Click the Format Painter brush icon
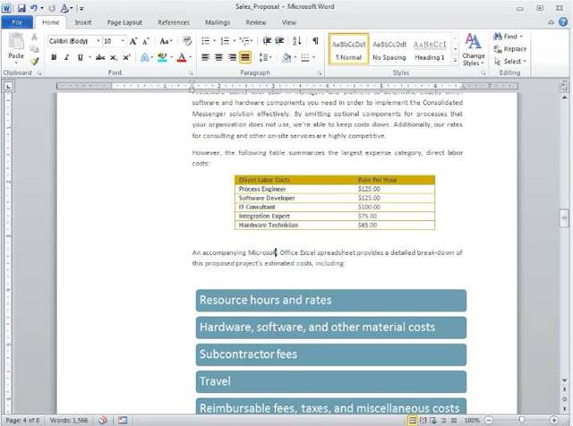 34,61
